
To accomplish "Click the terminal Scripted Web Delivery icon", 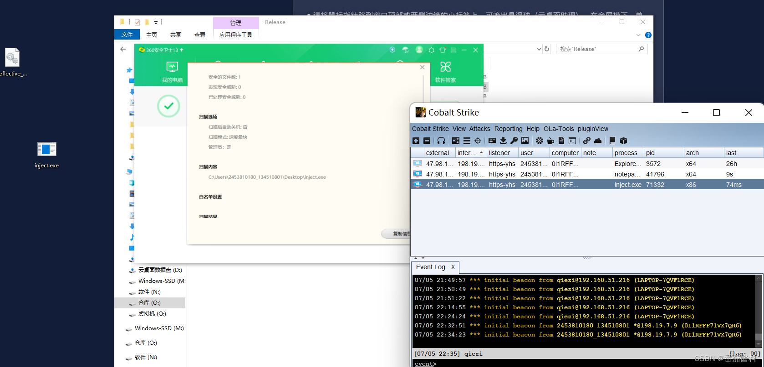I will 572,141.
